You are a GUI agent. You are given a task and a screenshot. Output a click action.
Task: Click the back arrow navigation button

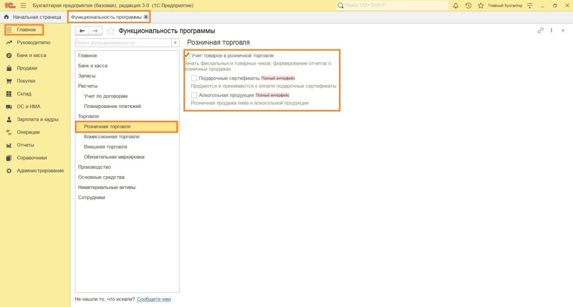82,31
